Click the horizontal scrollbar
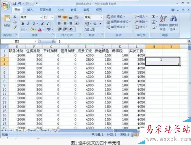Viewport: 191px width, 145px height. click(127, 130)
